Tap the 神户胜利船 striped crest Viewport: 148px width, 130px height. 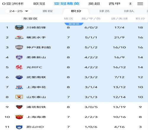click(x=19, y=47)
